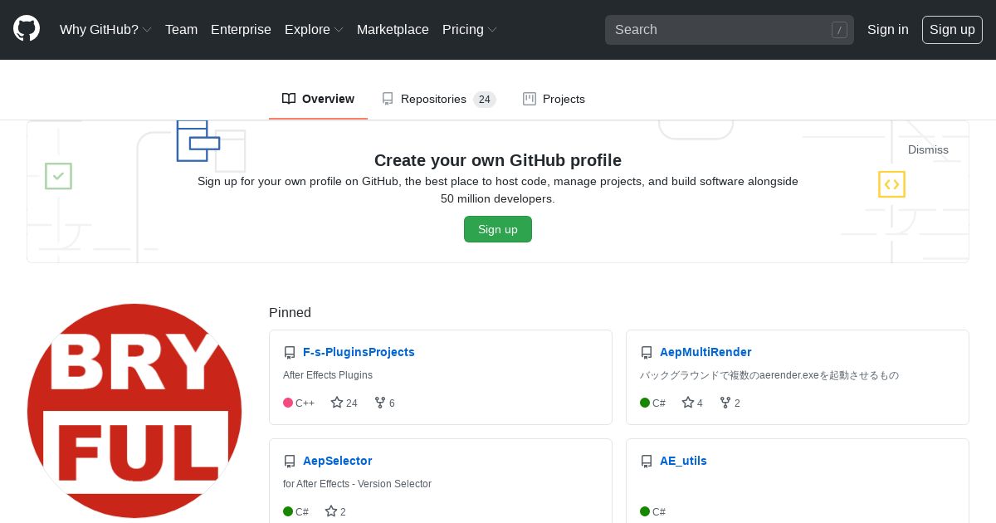
Task: Expand the Why GitHub? menu
Action: (105, 29)
